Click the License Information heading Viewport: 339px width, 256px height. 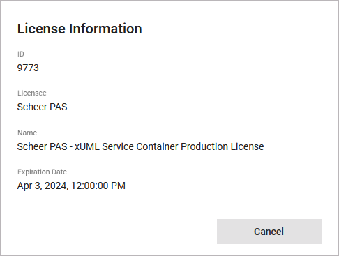tap(80, 29)
